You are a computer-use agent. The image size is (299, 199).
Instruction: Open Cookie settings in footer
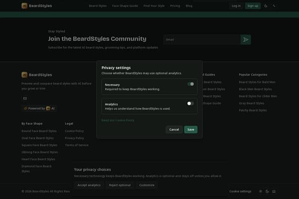click(x=240, y=192)
